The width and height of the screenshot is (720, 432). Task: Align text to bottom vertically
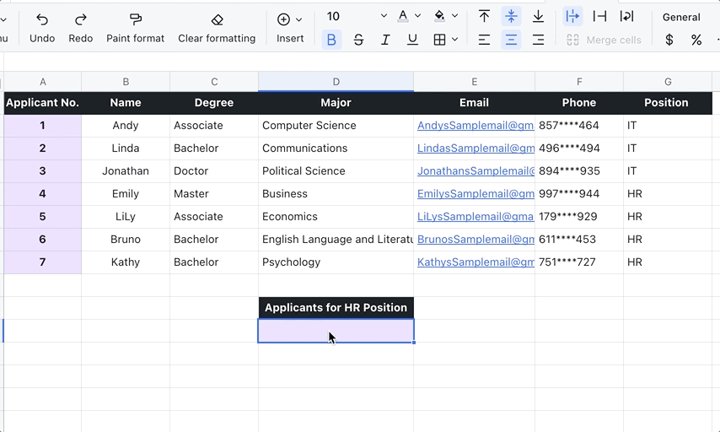[538, 16]
